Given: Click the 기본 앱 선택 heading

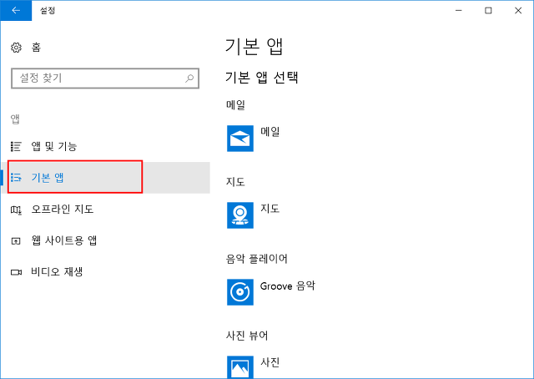Looking at the screenshot, I should pyautogui.click(x=261, y=78).
